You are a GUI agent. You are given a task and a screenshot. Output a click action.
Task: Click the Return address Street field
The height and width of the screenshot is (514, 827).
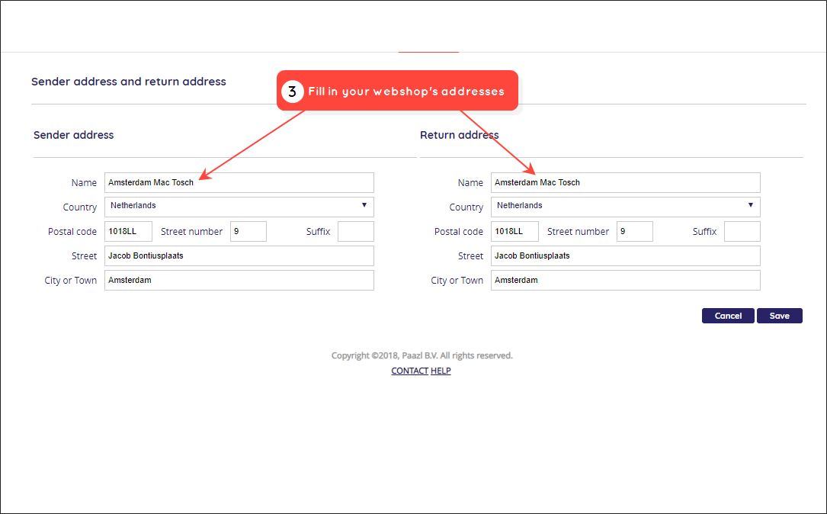pyautogui.click(x=626, y=256)
